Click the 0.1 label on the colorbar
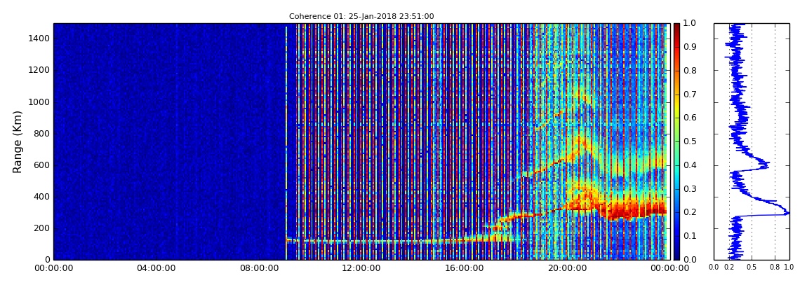 pos(688,236)
